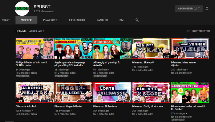Click the AFSPIL ALLE play all link
Screen dimensions: 215x122
coord(37,31)
